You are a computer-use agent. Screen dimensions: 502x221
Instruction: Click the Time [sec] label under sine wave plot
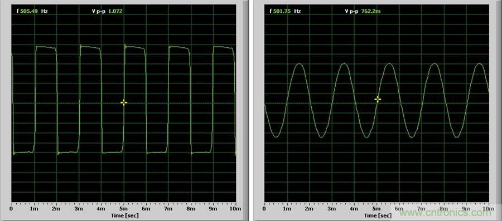(377, 215)
